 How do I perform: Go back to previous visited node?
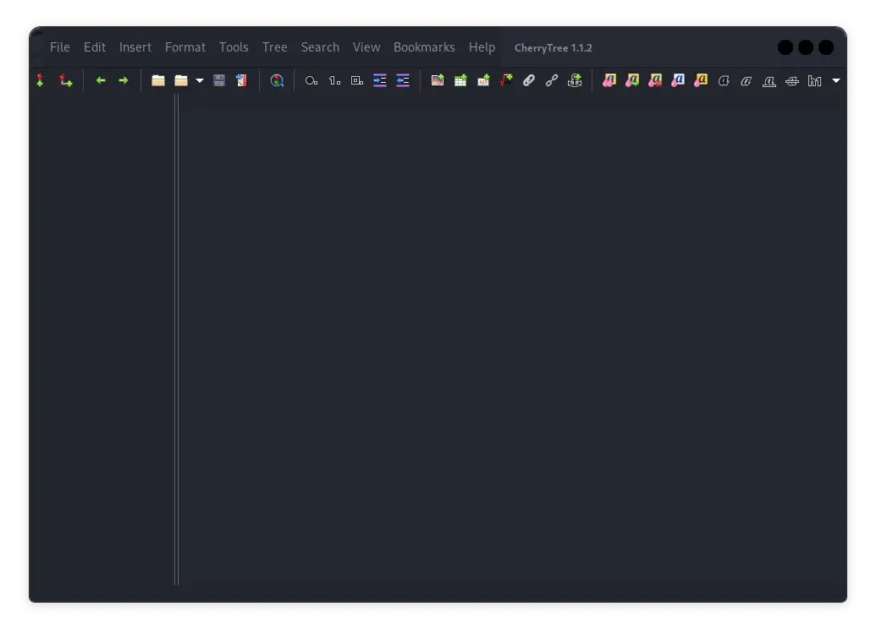coord(101,81)
